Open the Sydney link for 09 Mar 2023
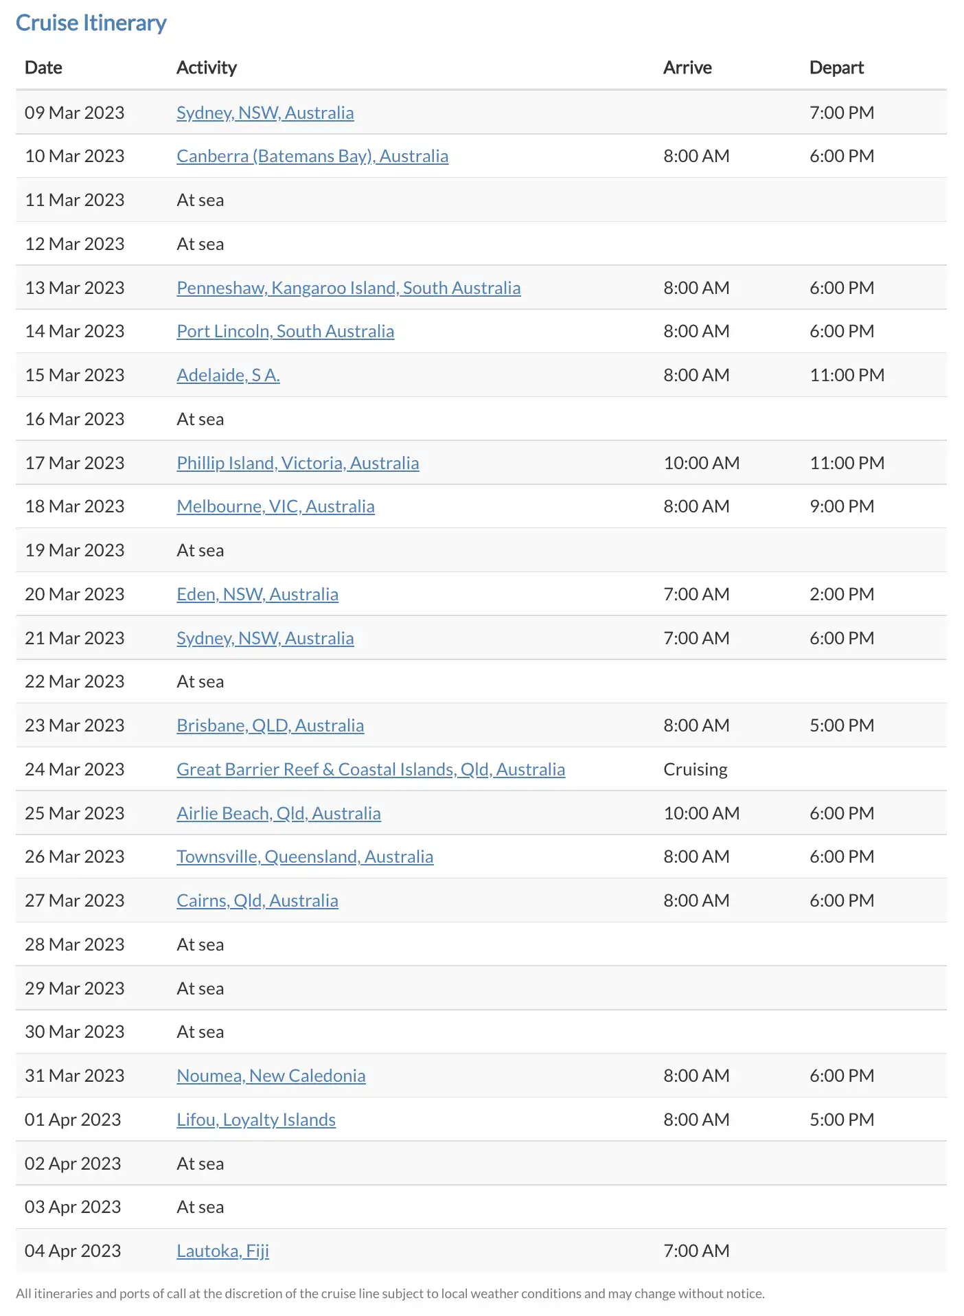This screenshot has height=1316, width=964. coord(265,113)
